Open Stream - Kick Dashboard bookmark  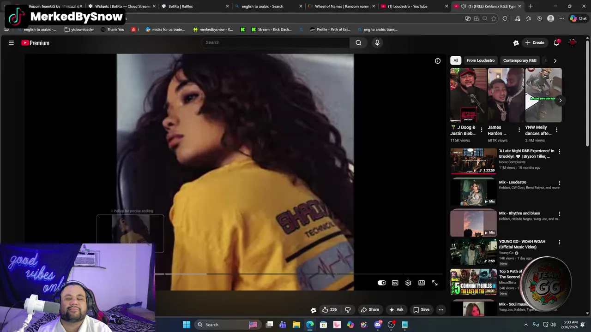click(x=271, y=30)
